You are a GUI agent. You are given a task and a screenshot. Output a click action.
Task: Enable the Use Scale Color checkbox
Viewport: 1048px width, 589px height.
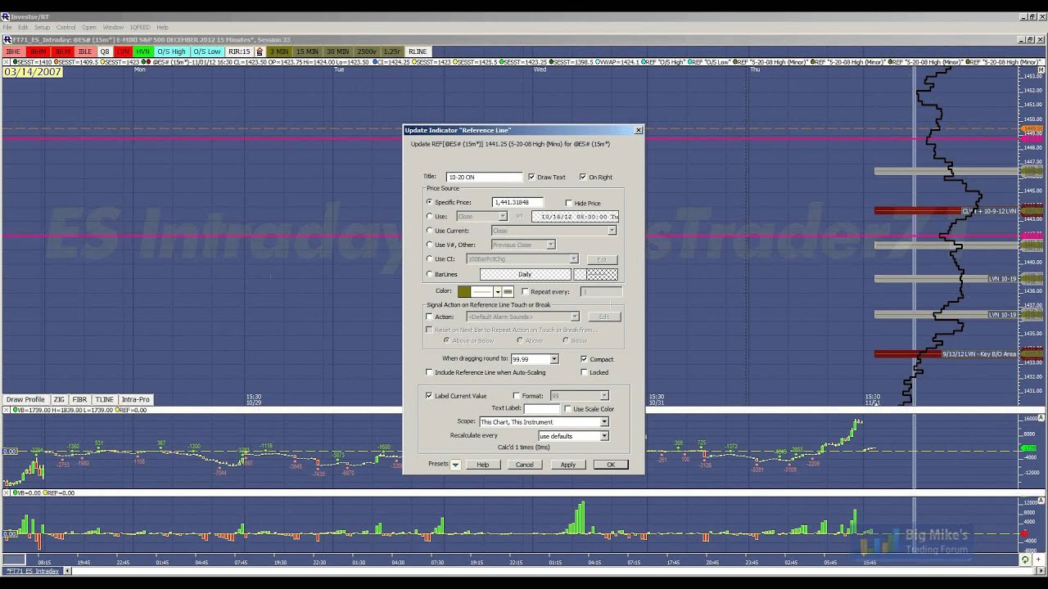(x=568, y=409)
